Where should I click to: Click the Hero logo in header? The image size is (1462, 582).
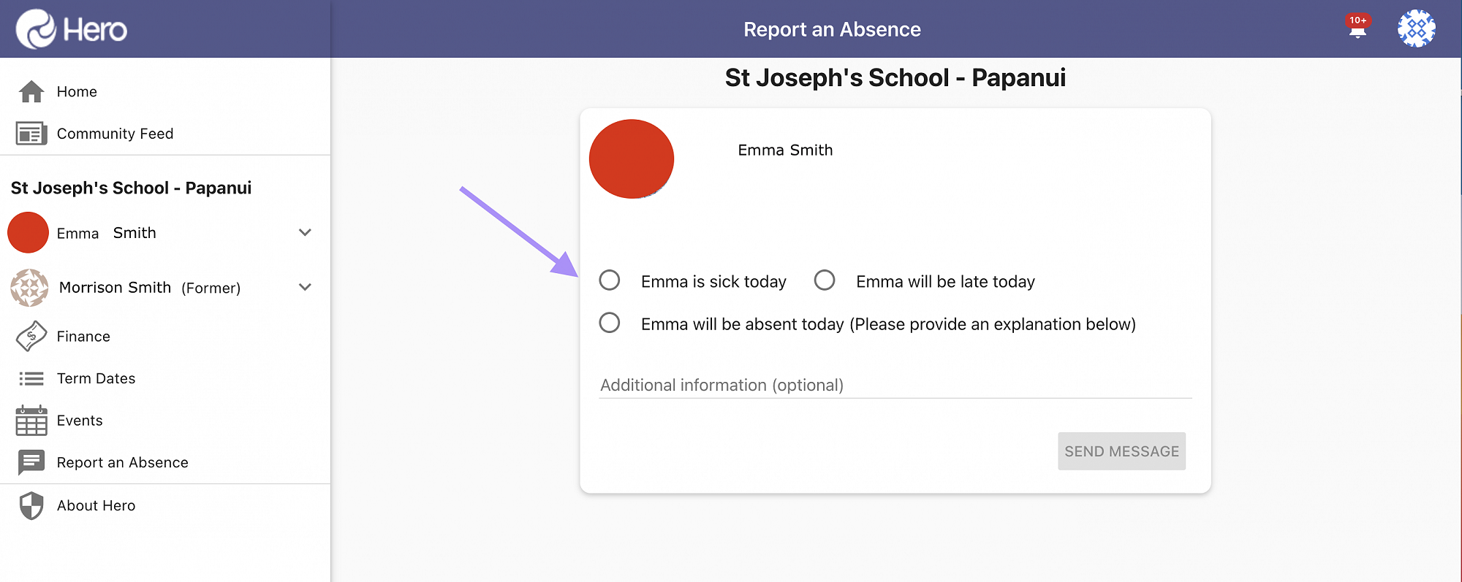tap(71, 29)
